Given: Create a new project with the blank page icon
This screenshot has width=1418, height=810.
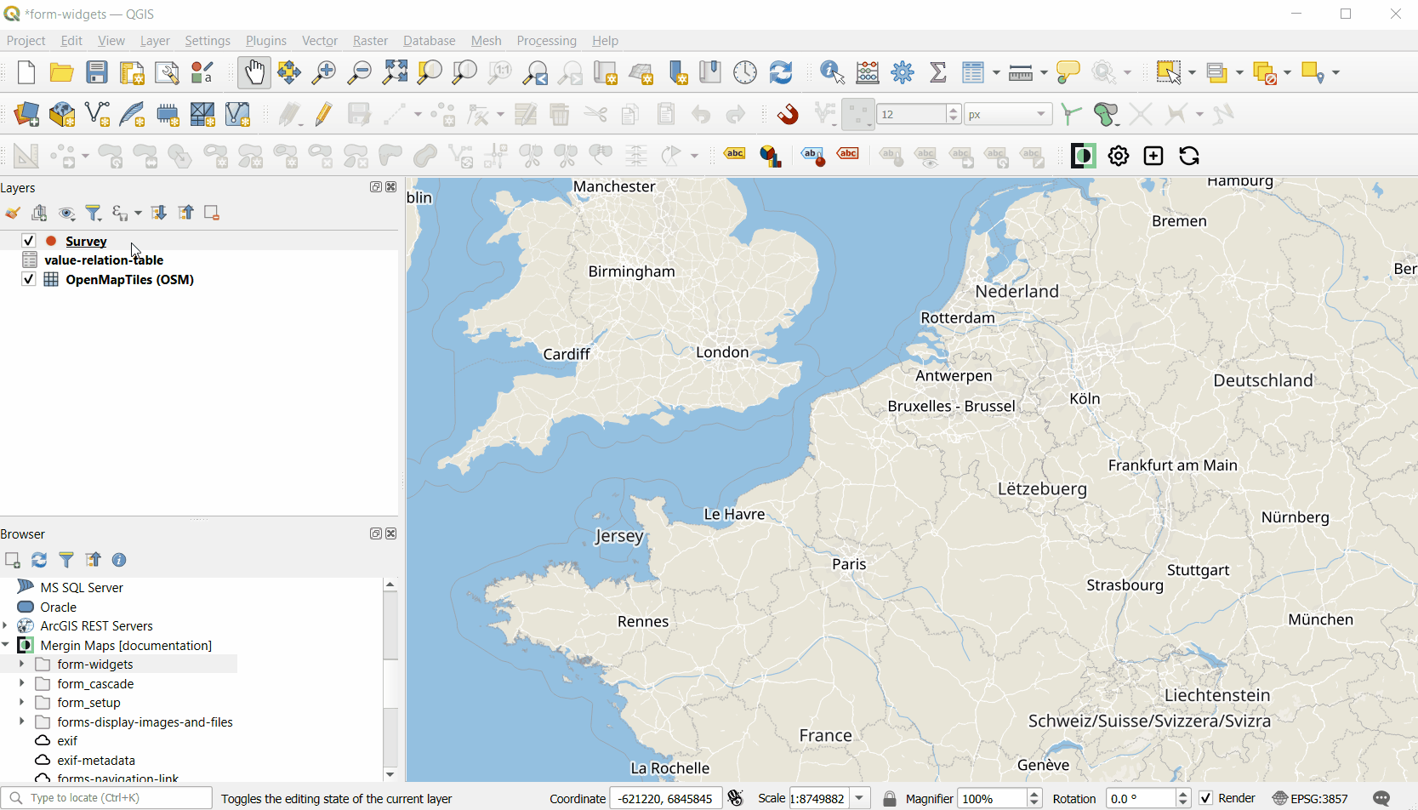Looking at the screenshot, I should point(26,73).
